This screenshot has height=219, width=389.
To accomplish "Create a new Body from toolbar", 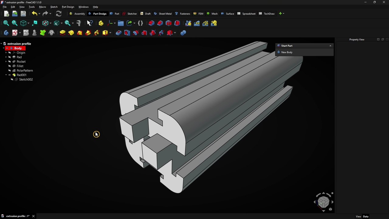I will point(6,33).
